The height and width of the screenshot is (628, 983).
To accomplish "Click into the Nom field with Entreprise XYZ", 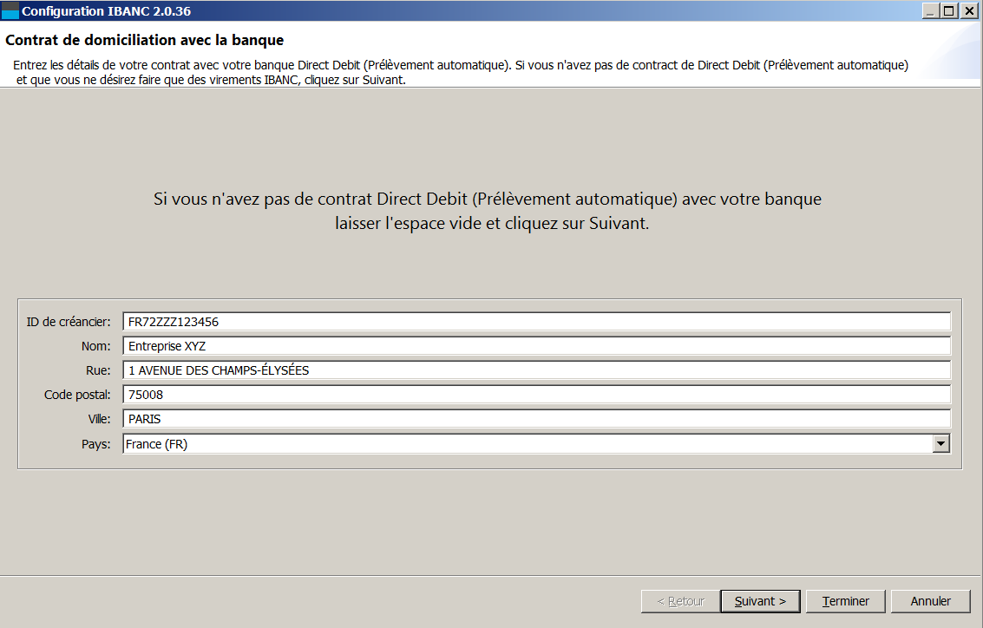I will (536, 346).
